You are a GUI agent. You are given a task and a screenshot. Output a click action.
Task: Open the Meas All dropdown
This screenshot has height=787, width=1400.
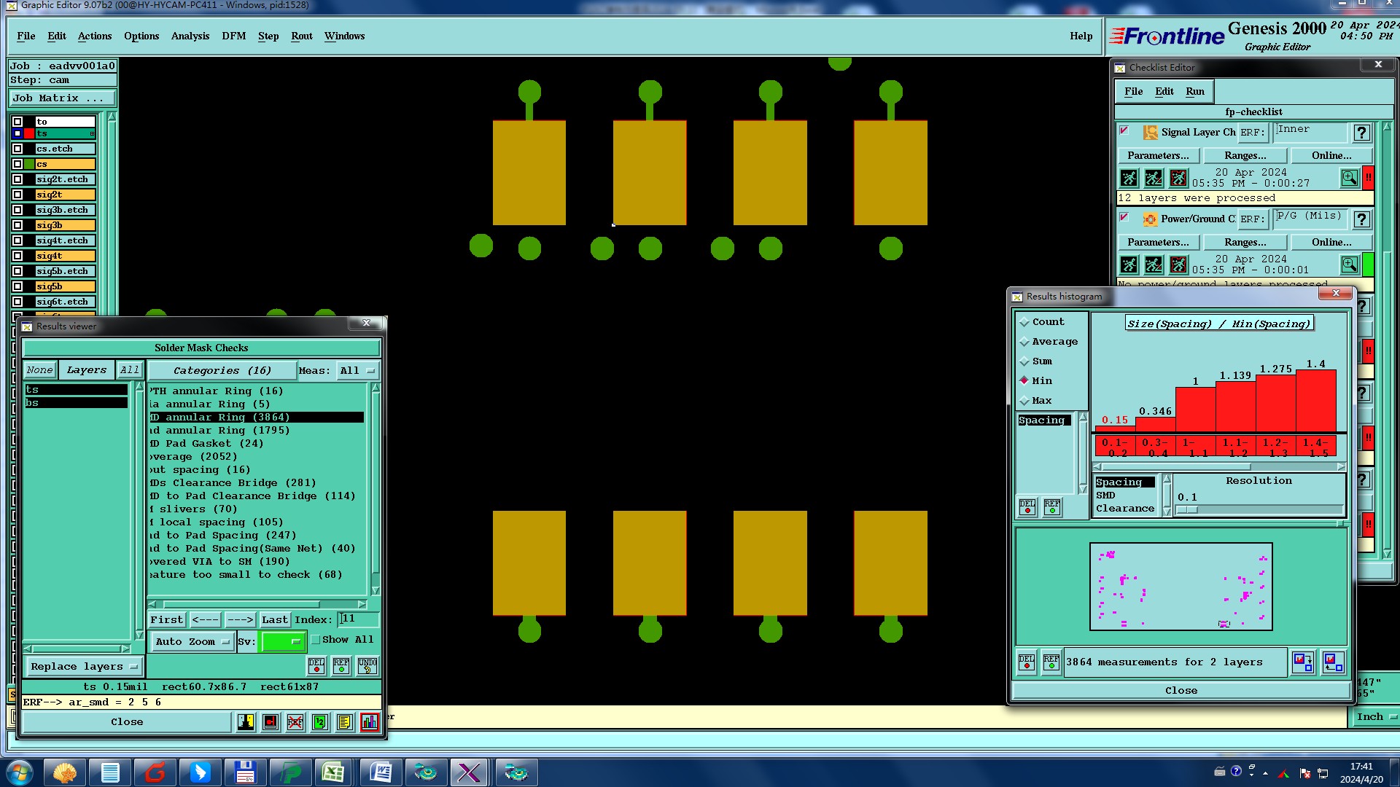coord(357,370)
